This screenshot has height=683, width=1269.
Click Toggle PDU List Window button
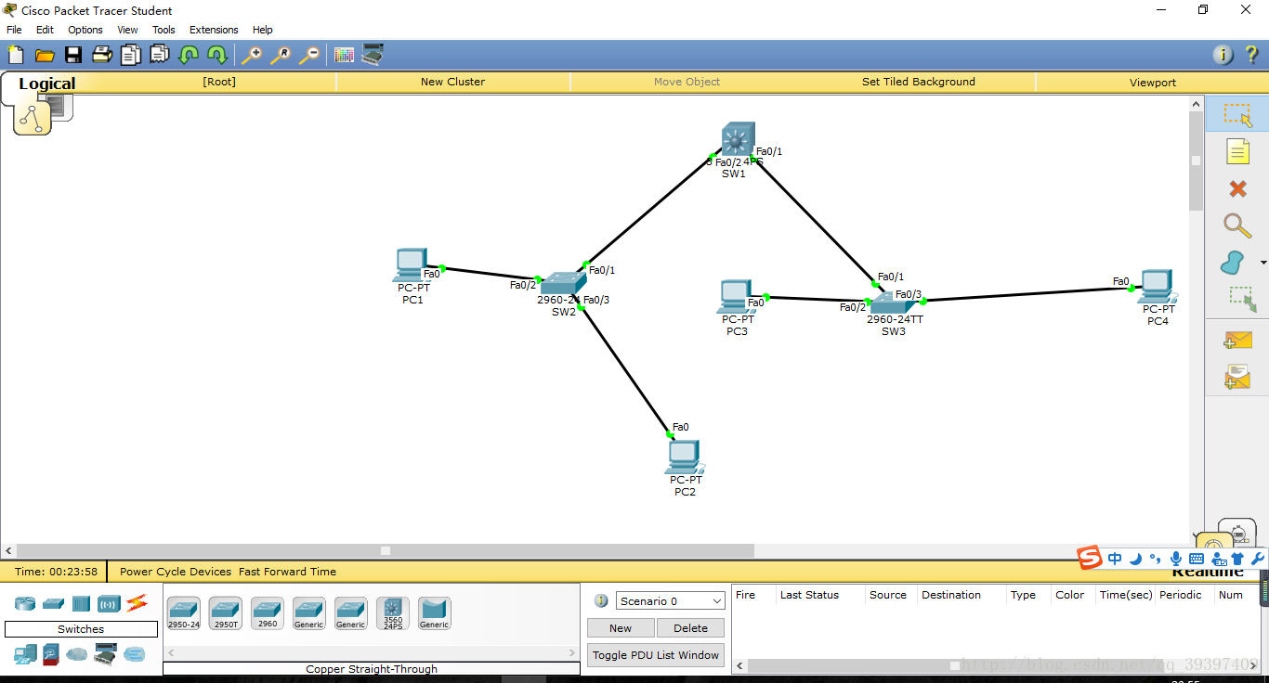point(656,655)
